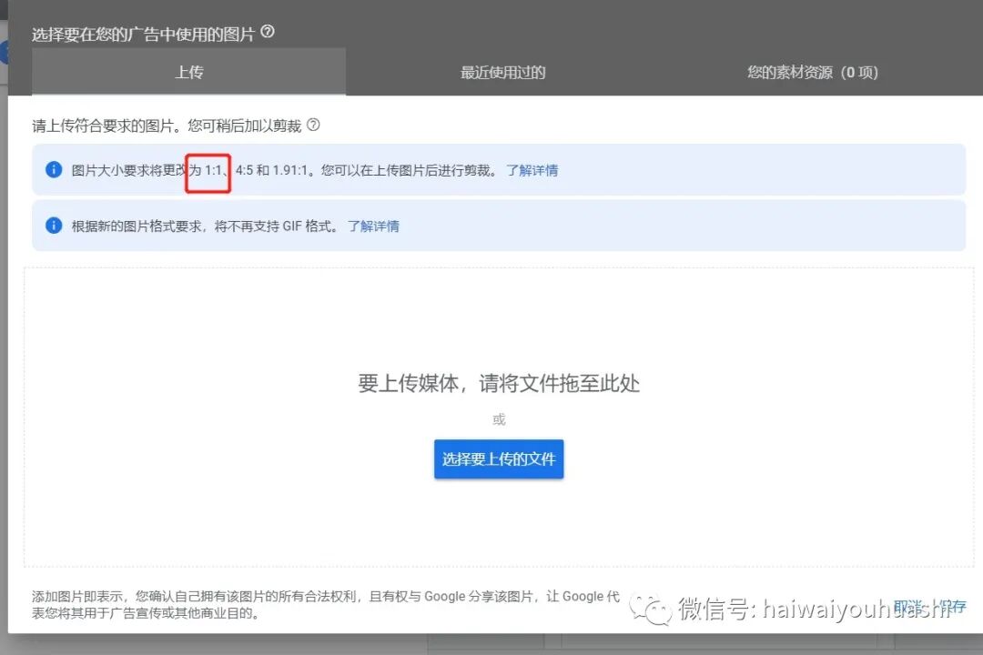This screenshot has width=983, height=655.
Task: Click the 选择要上传的文件 upload button
Action: click(498, 458)
